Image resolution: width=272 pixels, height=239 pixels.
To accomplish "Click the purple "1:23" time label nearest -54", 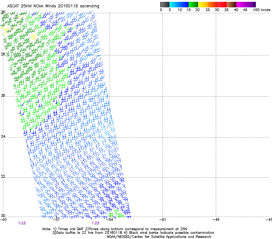I will point(96,223).
